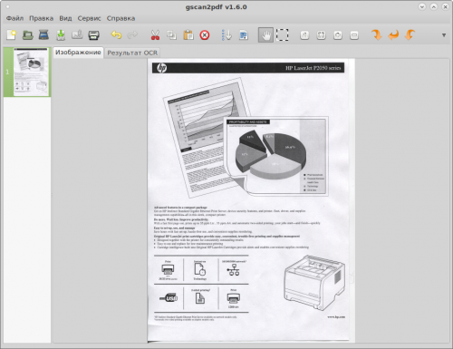Enable the hand drag tool

pyautogui.click(x=265, y=35)
